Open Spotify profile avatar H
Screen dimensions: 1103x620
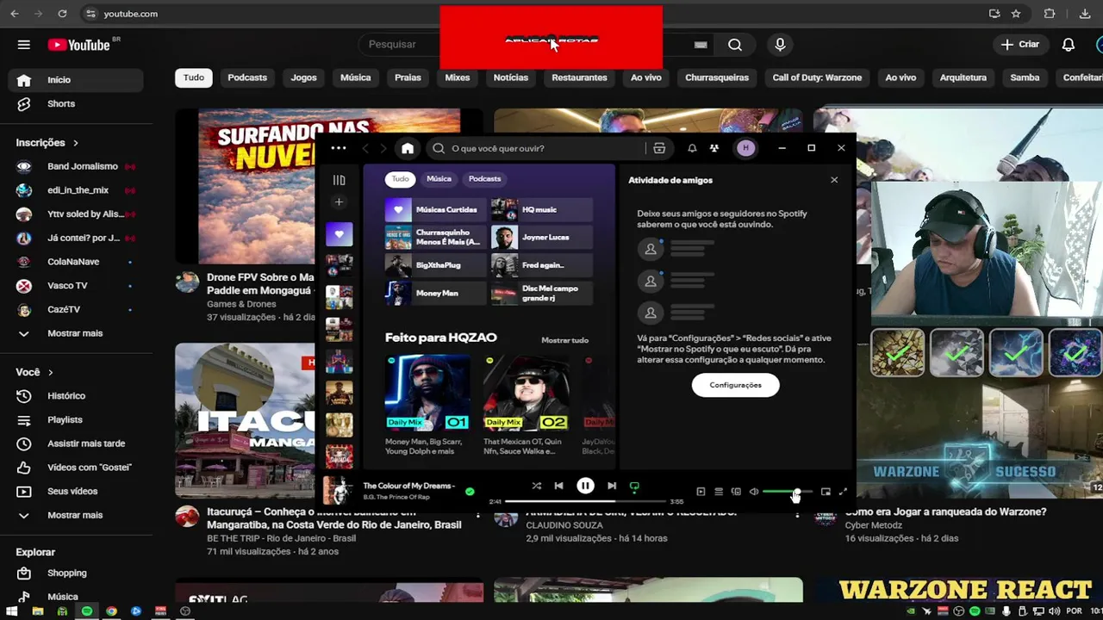pos(746,148)
